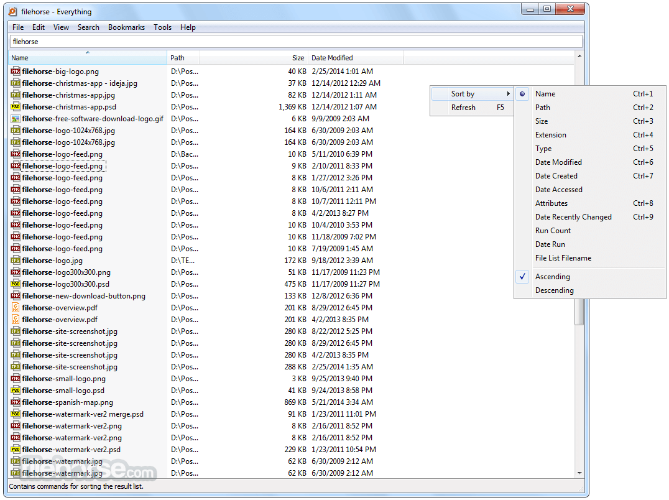Select file filehorse-logo.jpg
This screenshot has width=669, height=500.
(x=52, y=260)
